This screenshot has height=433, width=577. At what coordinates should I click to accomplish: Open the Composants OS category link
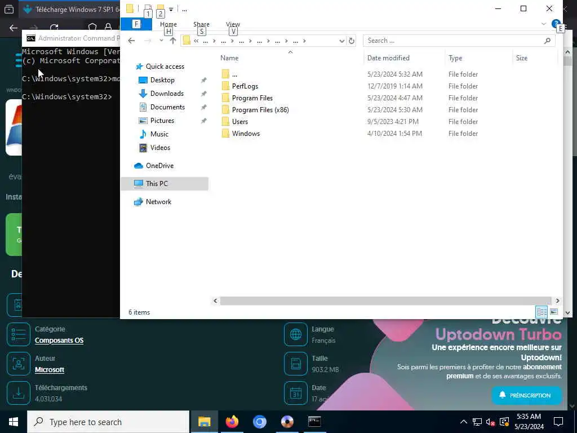pyautogui.click(x=59, y=341)
